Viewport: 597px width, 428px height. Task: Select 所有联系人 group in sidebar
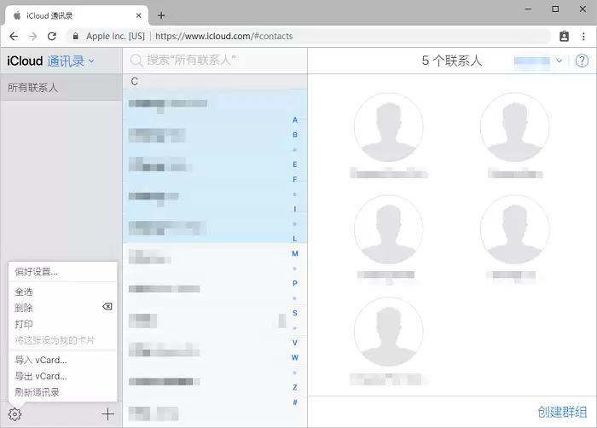(61, 88)
